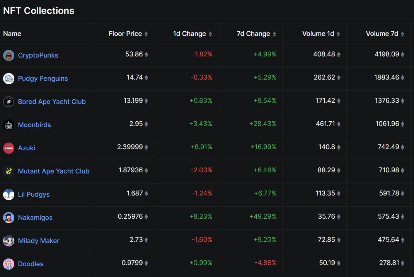
Task: Click the Azuki red logo icon
Action: point(9,148)
